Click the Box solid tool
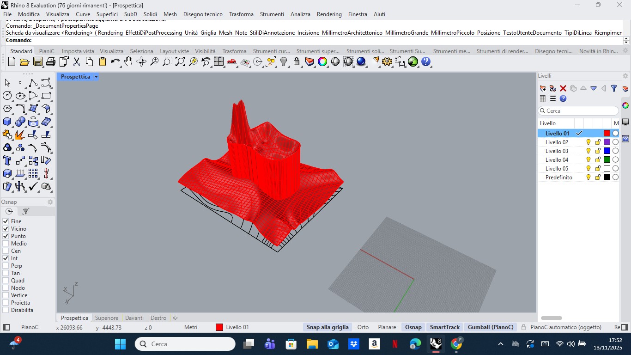This screenshot has height=355, width=631. (7, 122)
